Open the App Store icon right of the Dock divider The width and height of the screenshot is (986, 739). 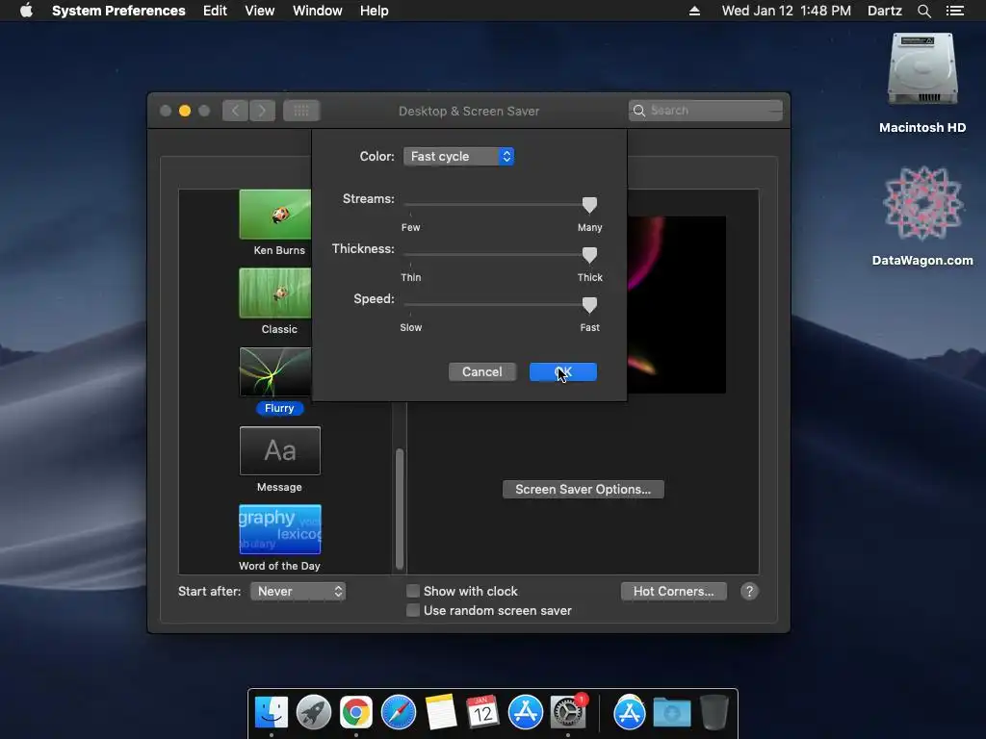(x=630, y=713)
